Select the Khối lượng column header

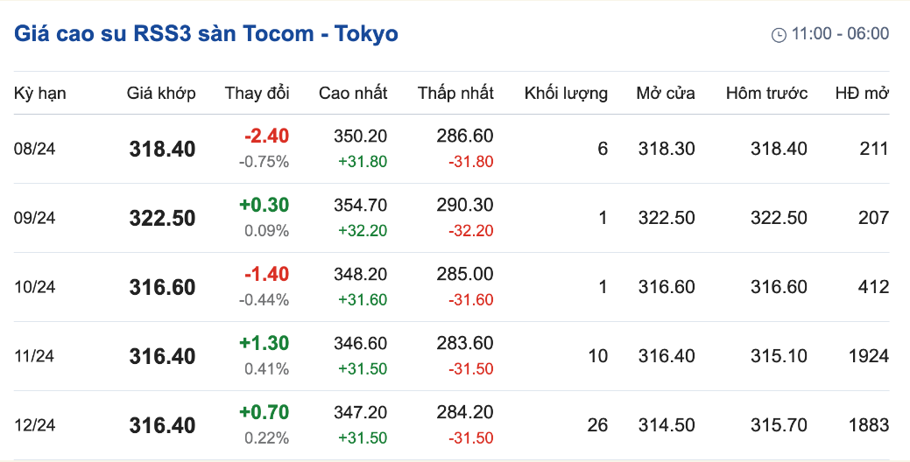click(566, 94)
